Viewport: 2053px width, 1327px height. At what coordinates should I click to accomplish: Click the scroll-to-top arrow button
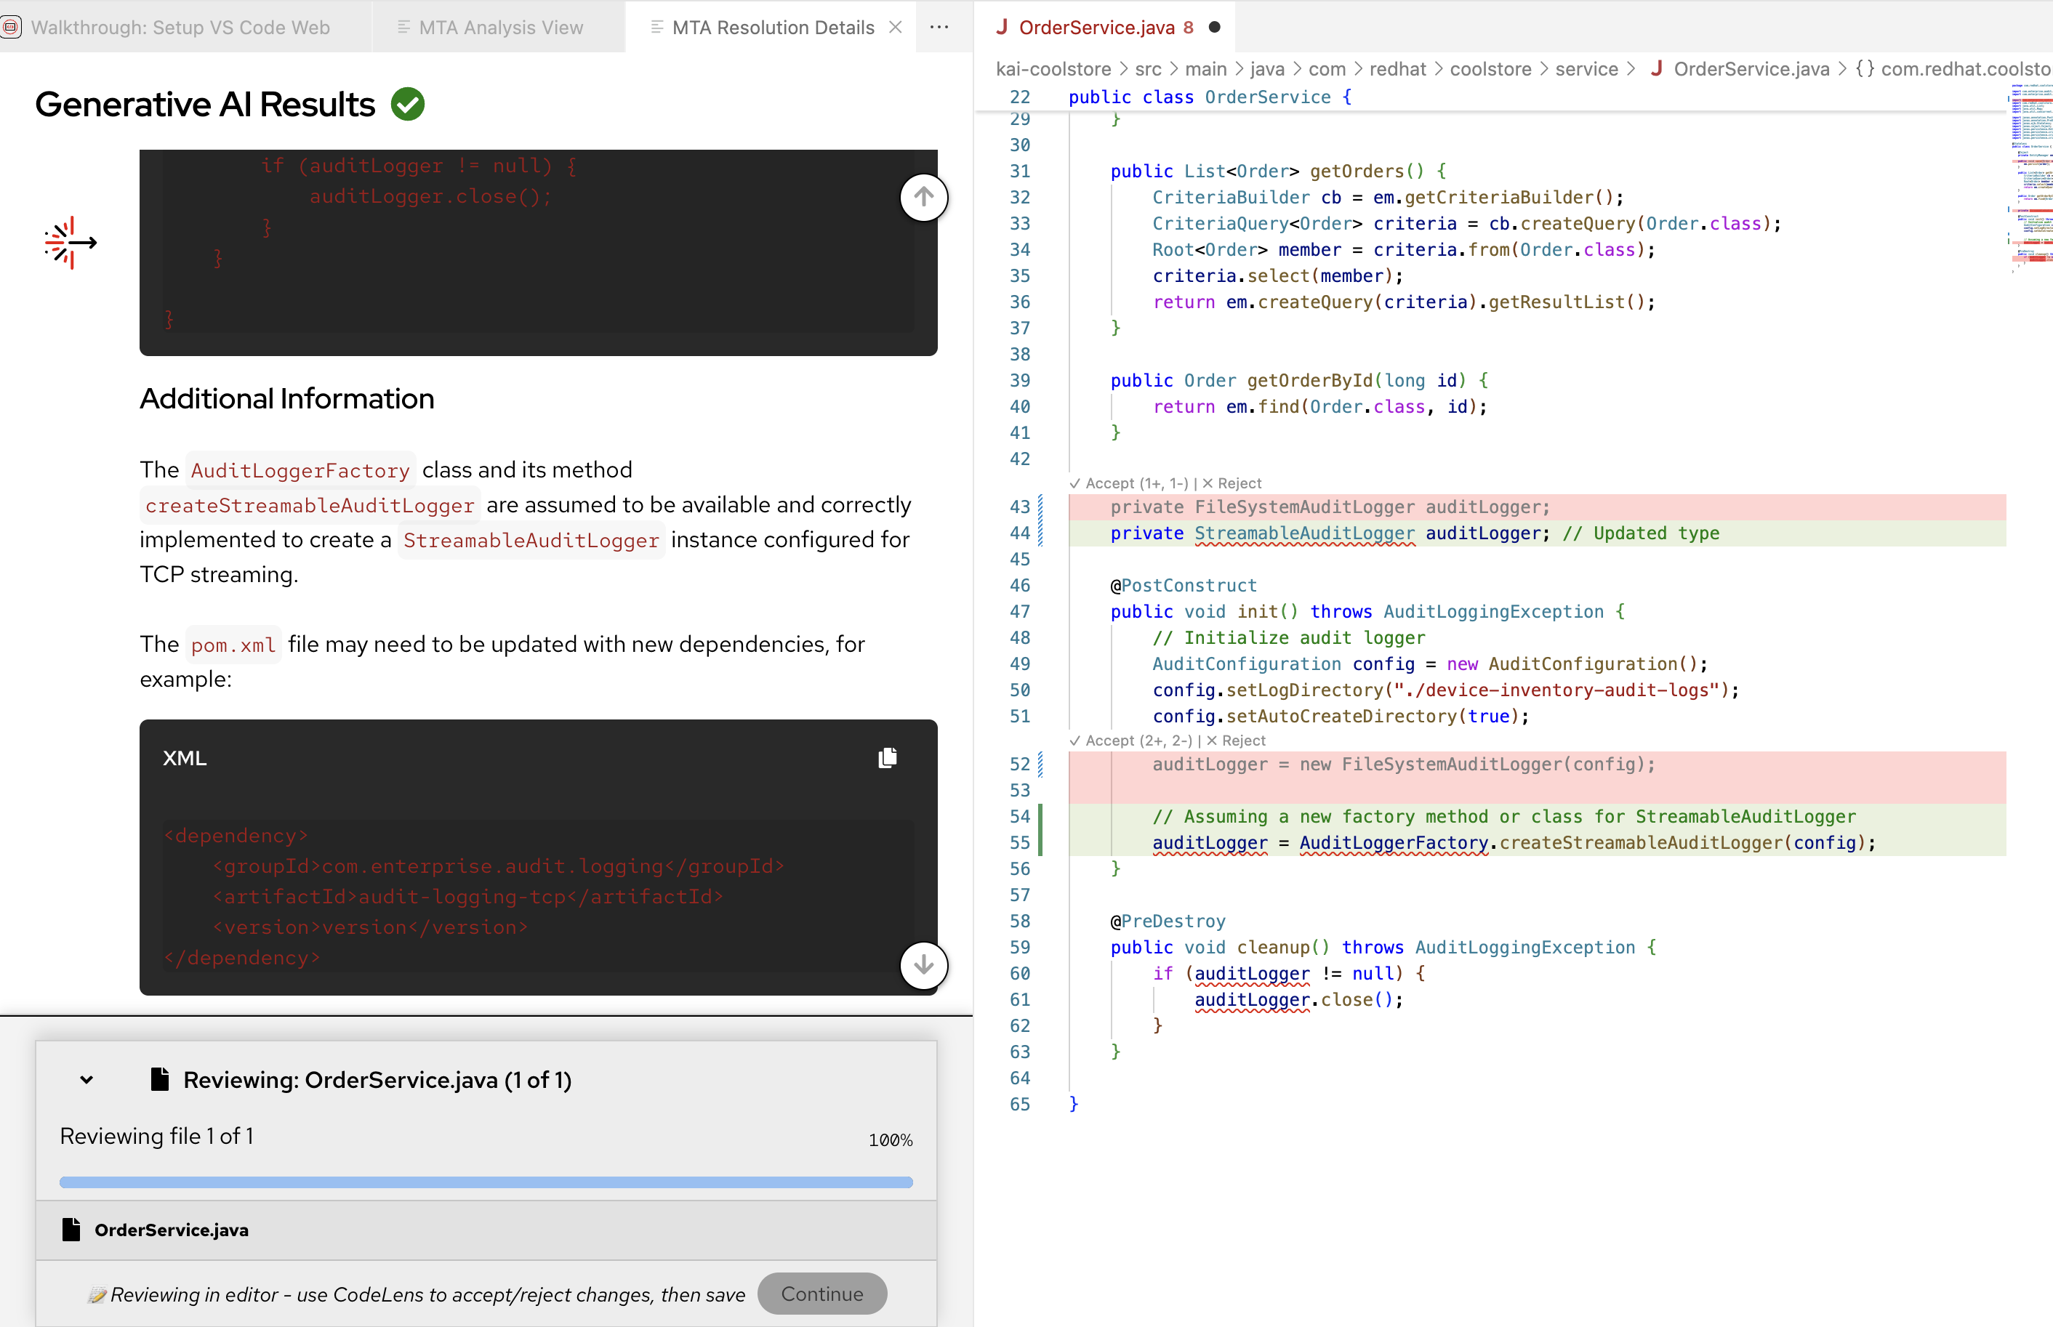coord(923,198)
